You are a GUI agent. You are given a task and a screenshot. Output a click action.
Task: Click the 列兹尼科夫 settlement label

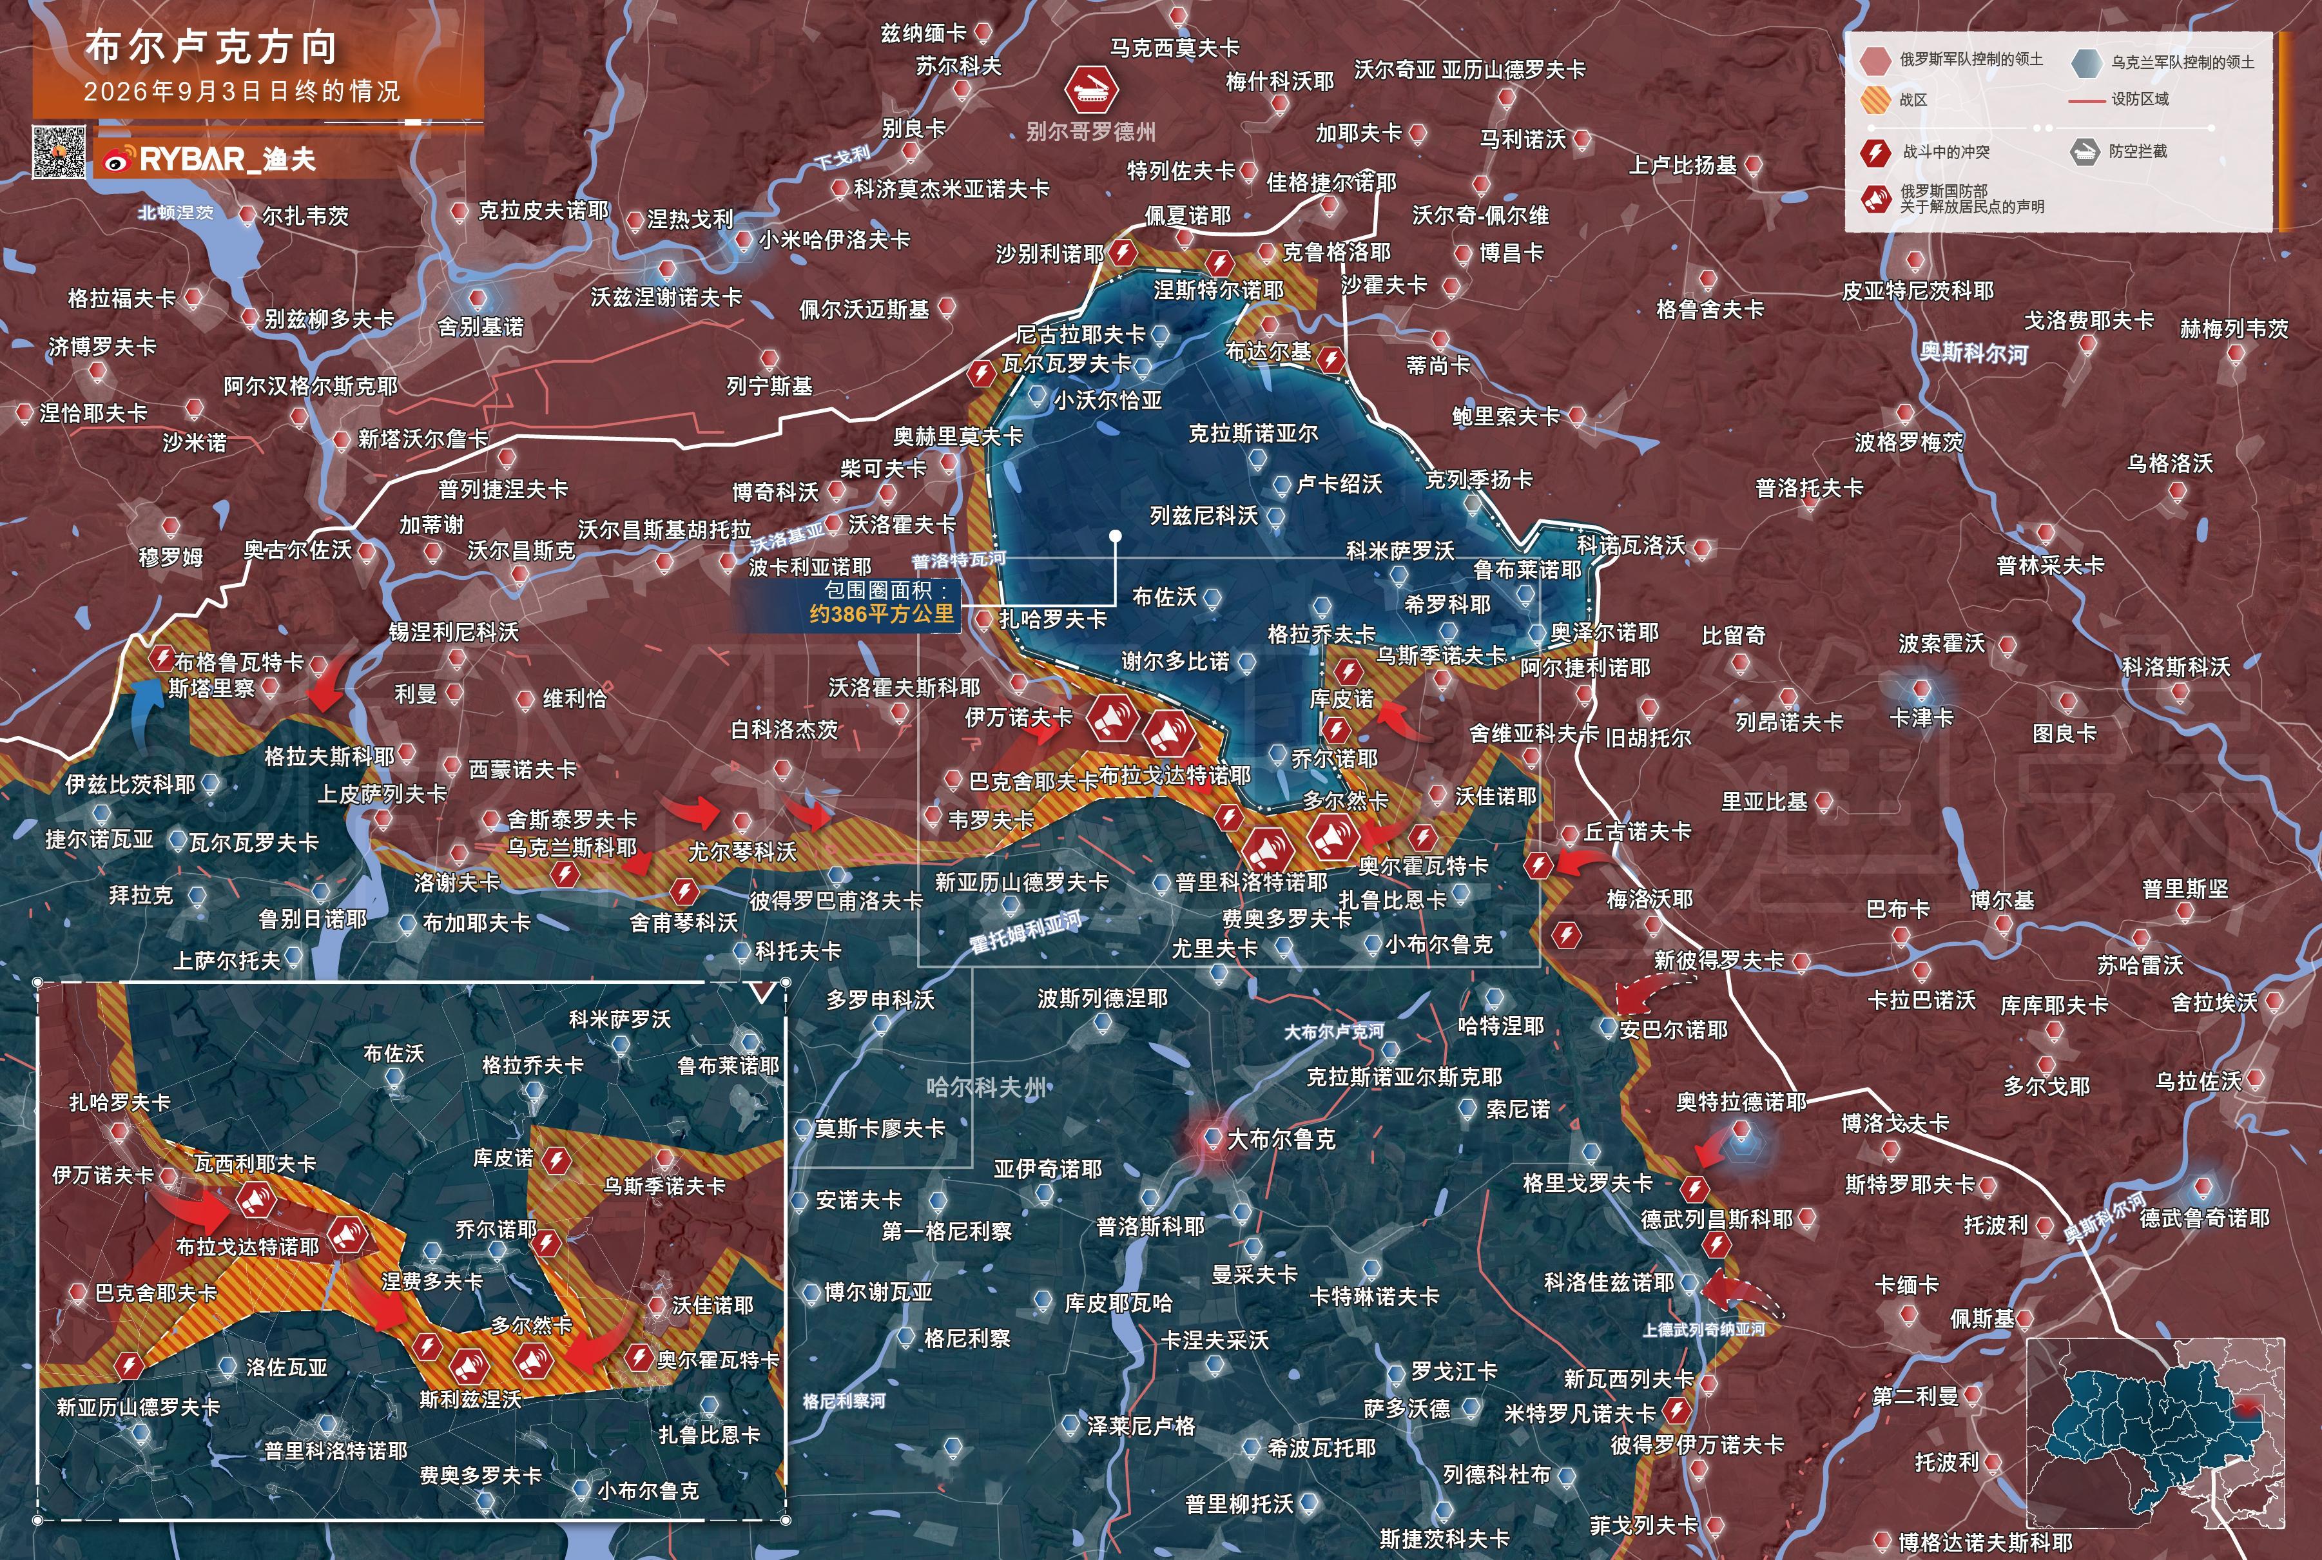click(1204, 515)
